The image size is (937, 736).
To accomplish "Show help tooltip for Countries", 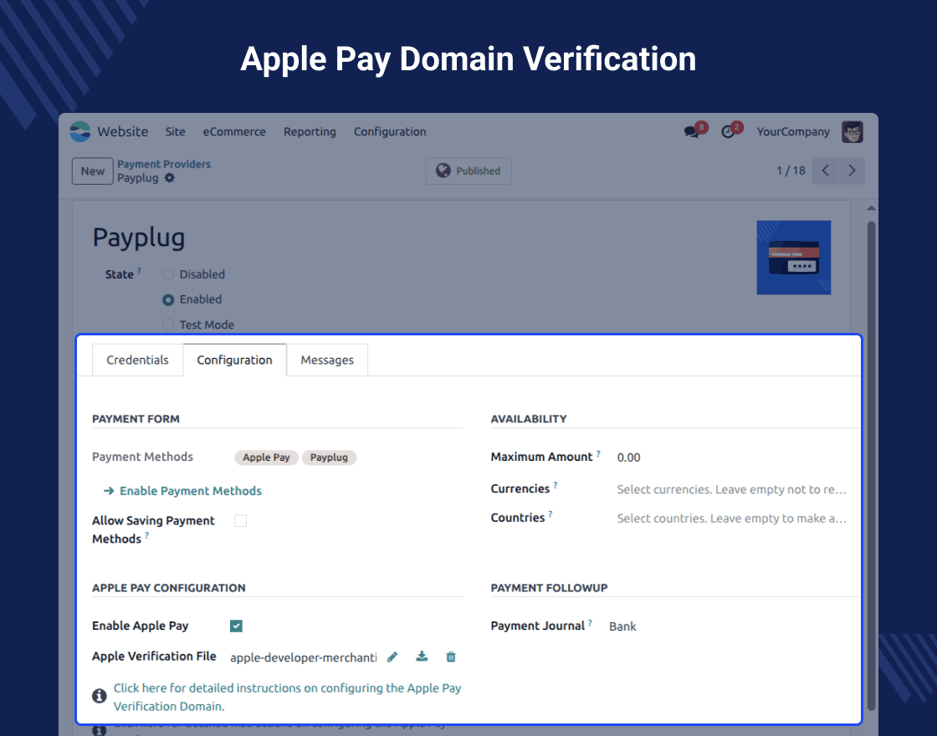I will click(x=550, y=514).
